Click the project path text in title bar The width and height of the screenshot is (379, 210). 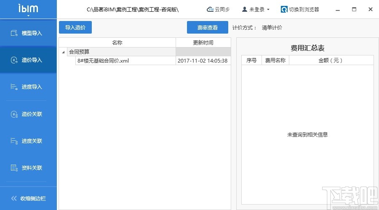pos(133,10)
